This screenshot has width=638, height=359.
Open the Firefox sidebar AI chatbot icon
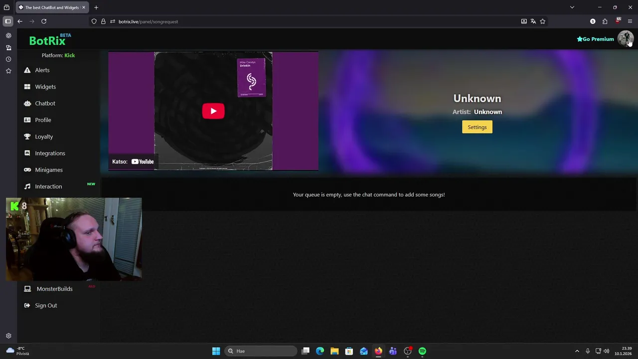[x=8, y=36]
